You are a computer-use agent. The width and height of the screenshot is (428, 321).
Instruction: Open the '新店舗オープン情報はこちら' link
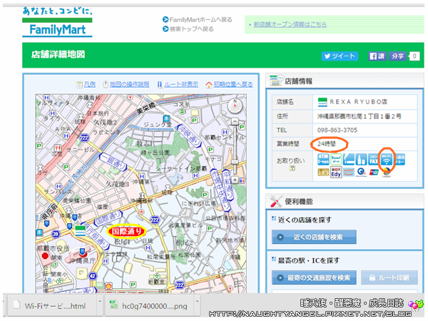pos(290,24)
